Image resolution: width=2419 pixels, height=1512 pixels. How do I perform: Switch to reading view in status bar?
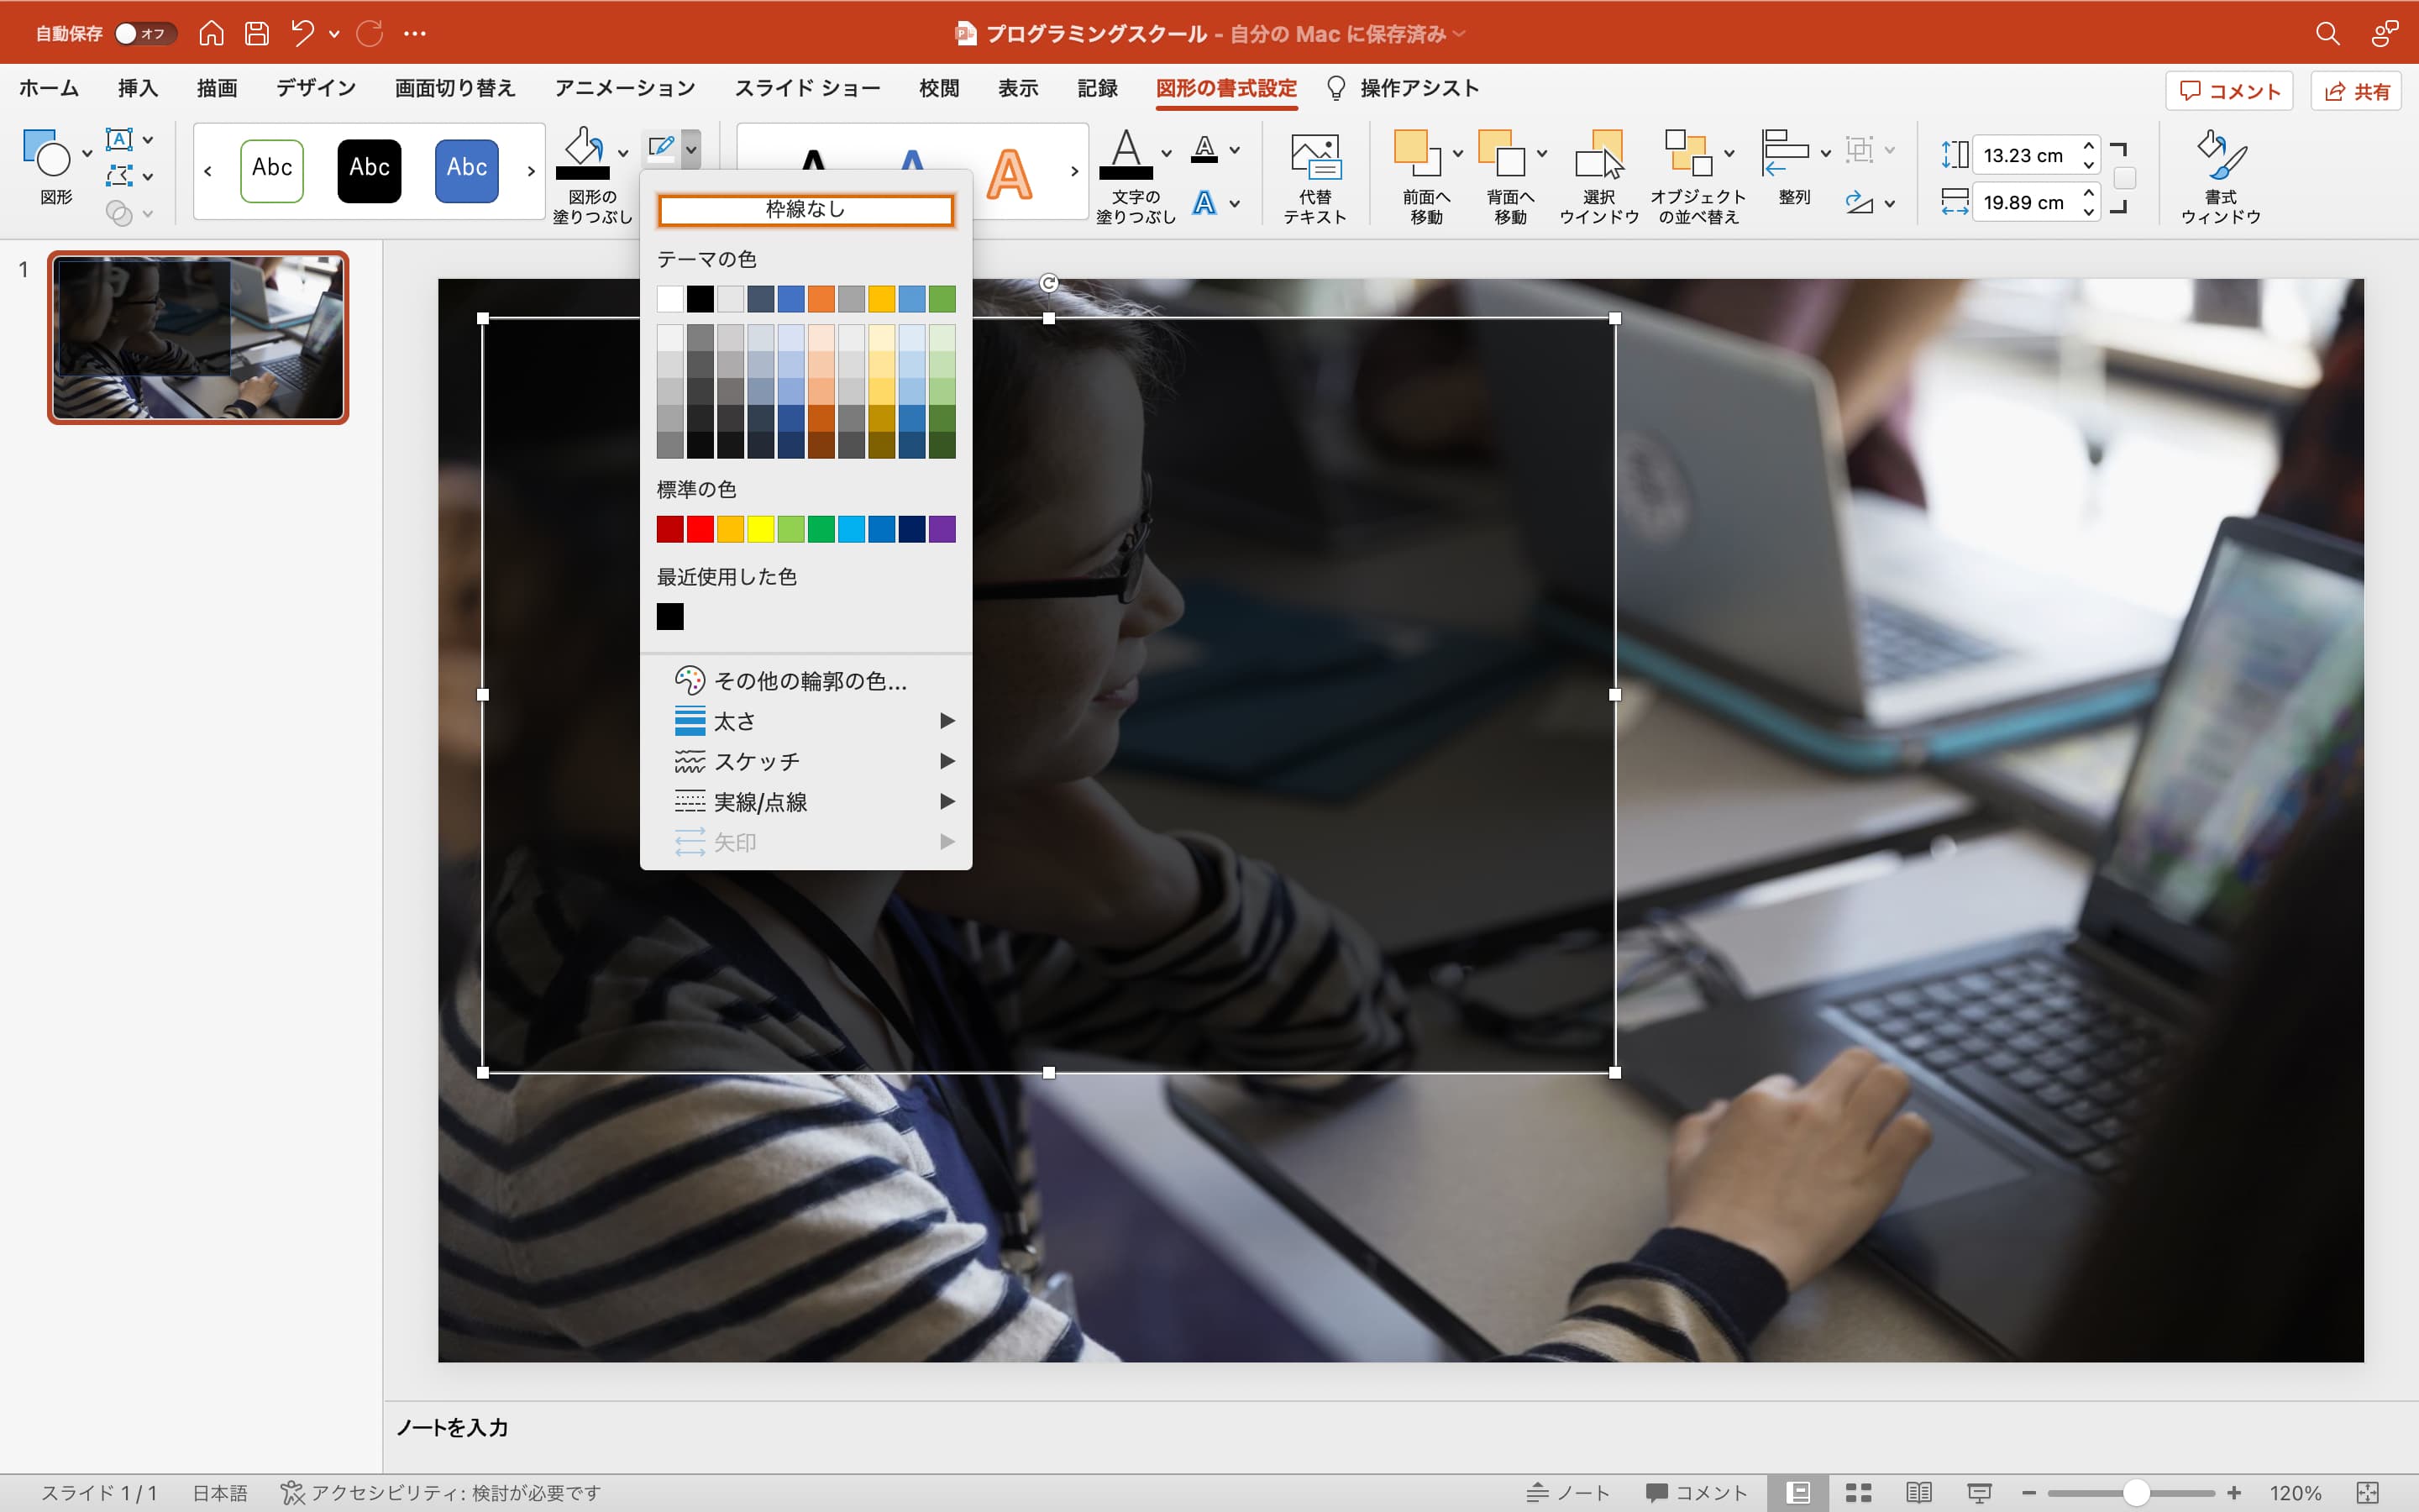pos(1918,1493)
